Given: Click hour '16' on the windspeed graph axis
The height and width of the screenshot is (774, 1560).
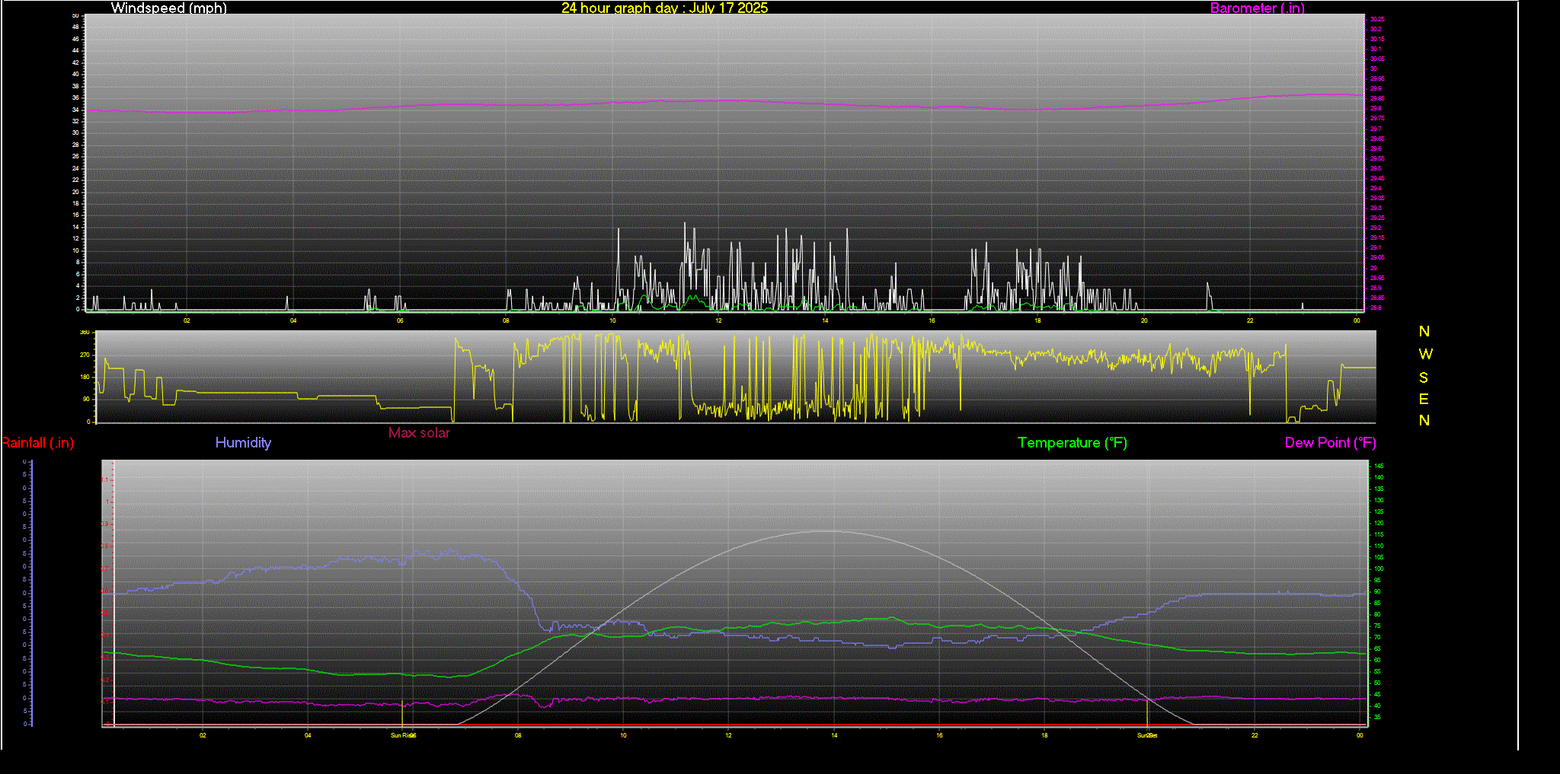Looking at the screenshot, I should 932,320.
